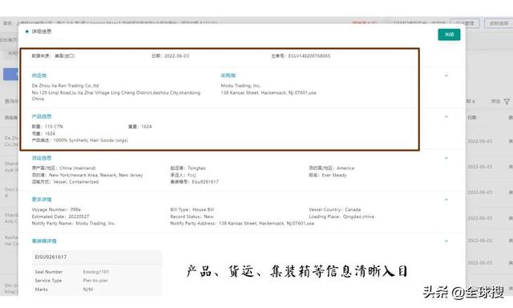Image resolution: width=513 pixels, height=308 pixels.
Task: Click 数据来源 value 美国(进口)
Action: click(x=65, y=56)
